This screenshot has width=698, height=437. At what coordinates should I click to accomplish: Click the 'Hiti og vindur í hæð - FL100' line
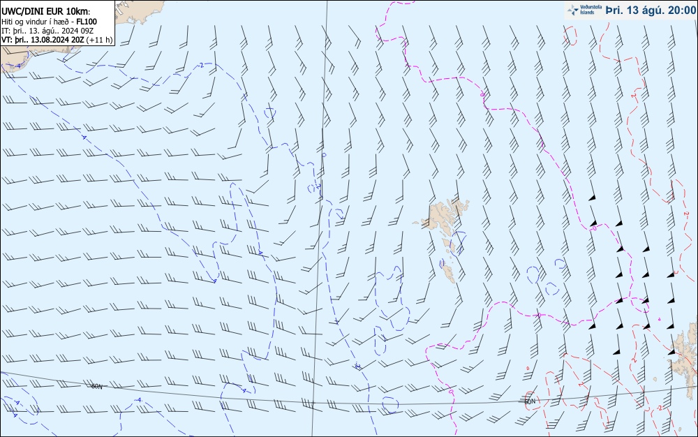pos(49,22)
